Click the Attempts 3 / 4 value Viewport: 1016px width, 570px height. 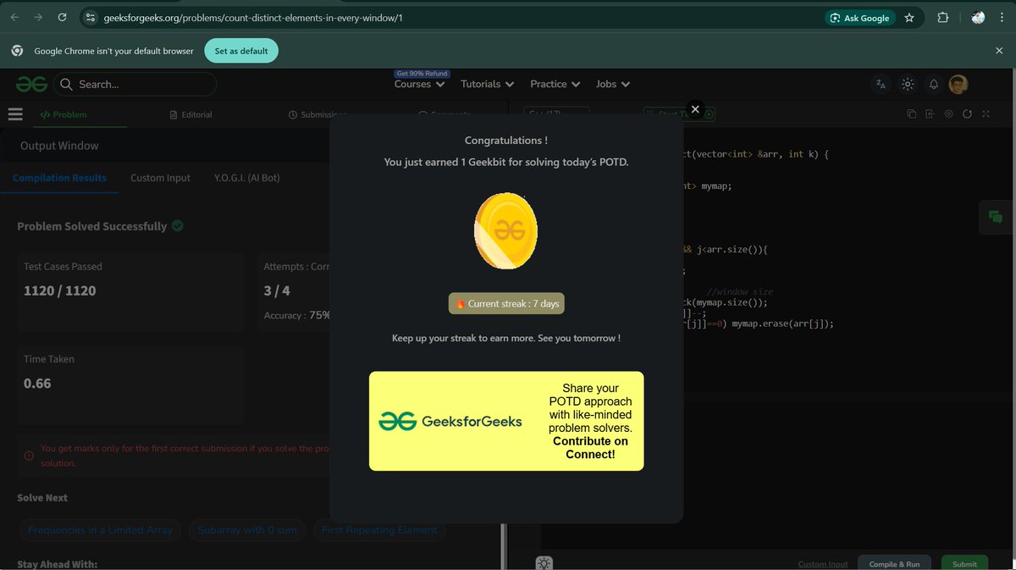[277, 291]
